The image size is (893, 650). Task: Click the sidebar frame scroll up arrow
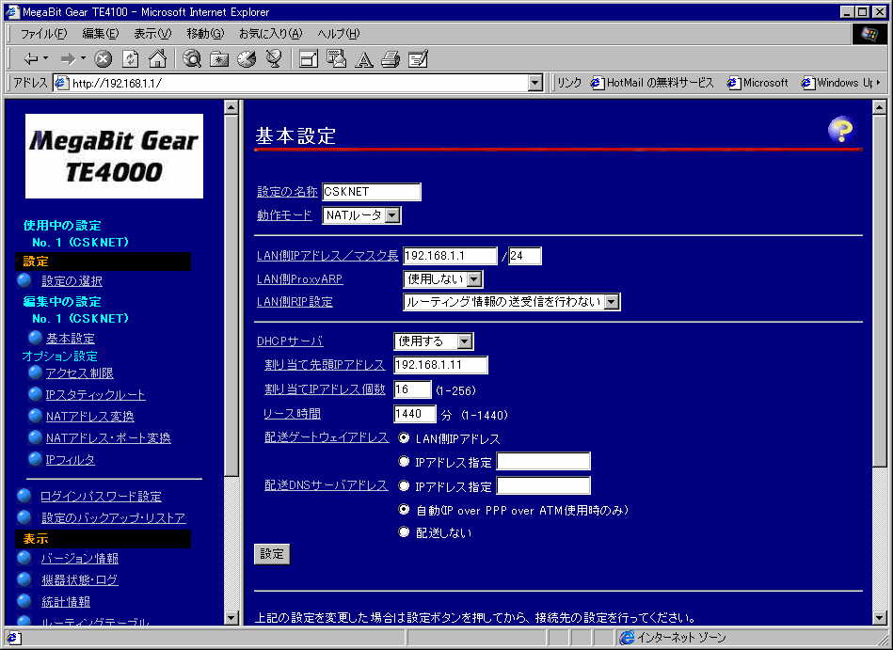tap(231, 107)
